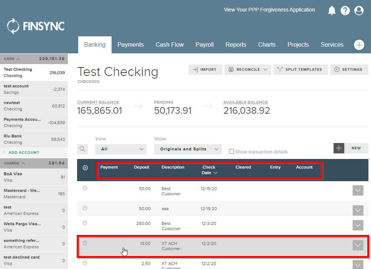Viewport: 371px width, 269px height.
Task: Click the 250.00 deposit amount
Action: point(143,223)
